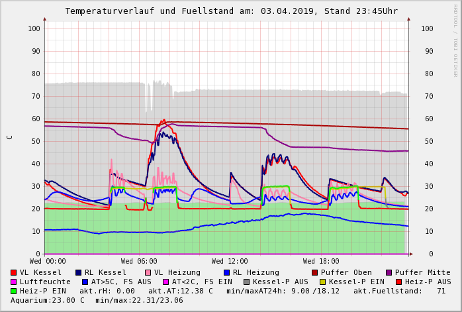Click the Wed 00:00 time axis label
Viewport: 462px width, 312px height.
[x=48, y=262]
